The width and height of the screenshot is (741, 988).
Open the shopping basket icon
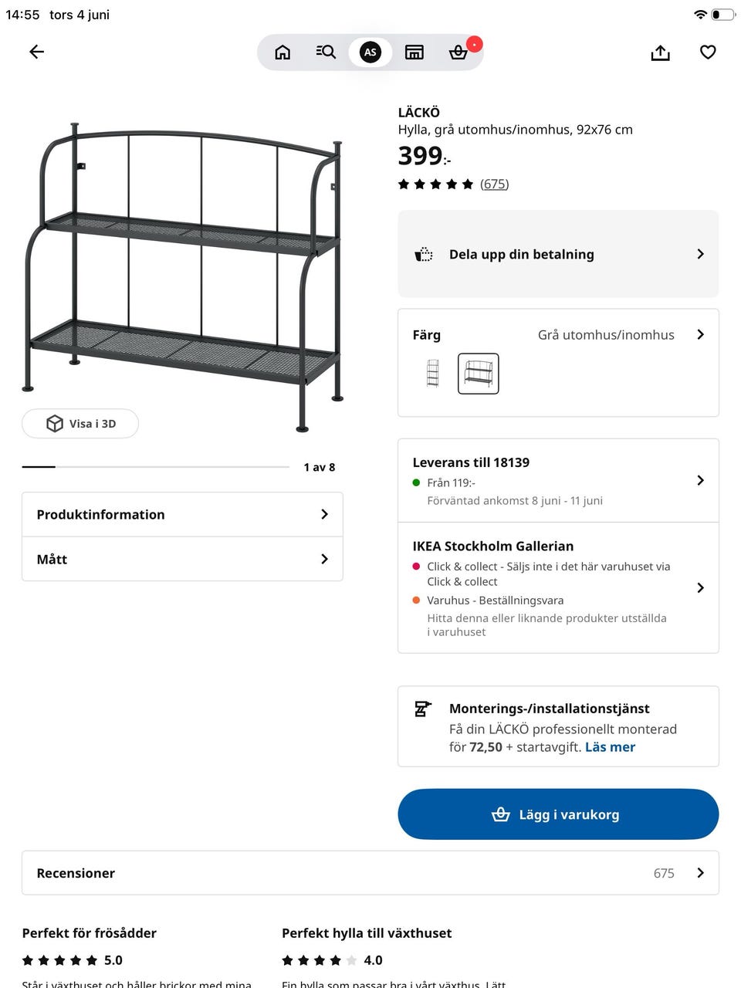(x=458, y=52)
